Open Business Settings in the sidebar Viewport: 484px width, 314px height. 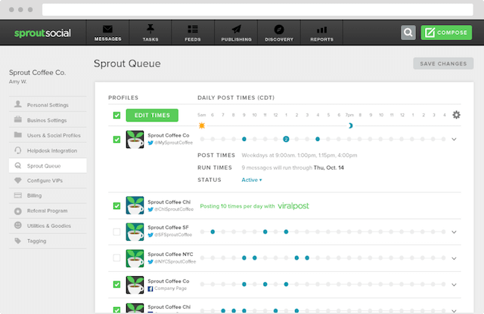click(x=48, y=119)
